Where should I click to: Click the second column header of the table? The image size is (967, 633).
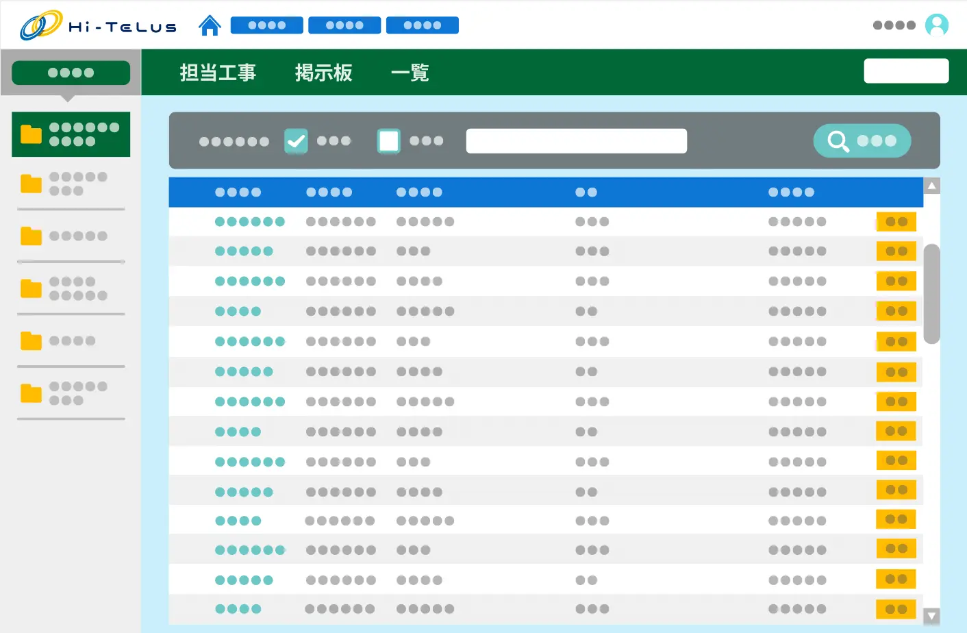tap(329, 193)
